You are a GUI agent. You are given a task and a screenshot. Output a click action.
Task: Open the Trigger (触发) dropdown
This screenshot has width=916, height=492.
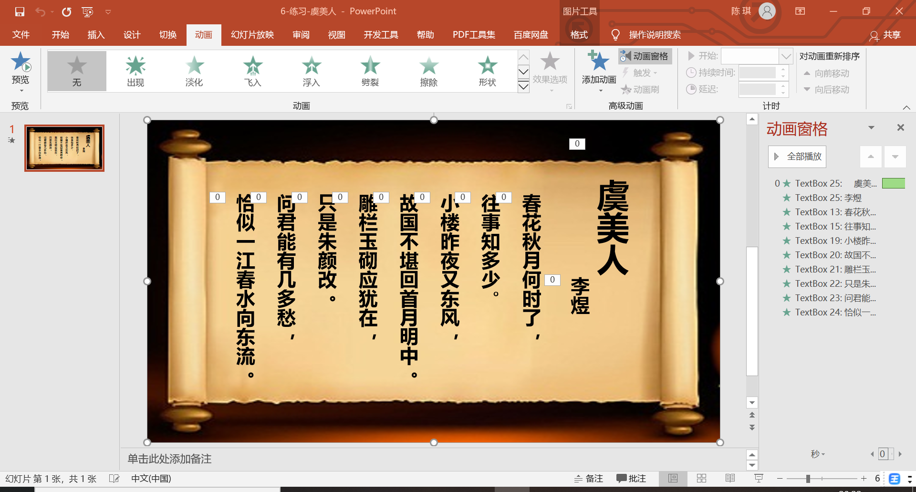pos(640,73)
